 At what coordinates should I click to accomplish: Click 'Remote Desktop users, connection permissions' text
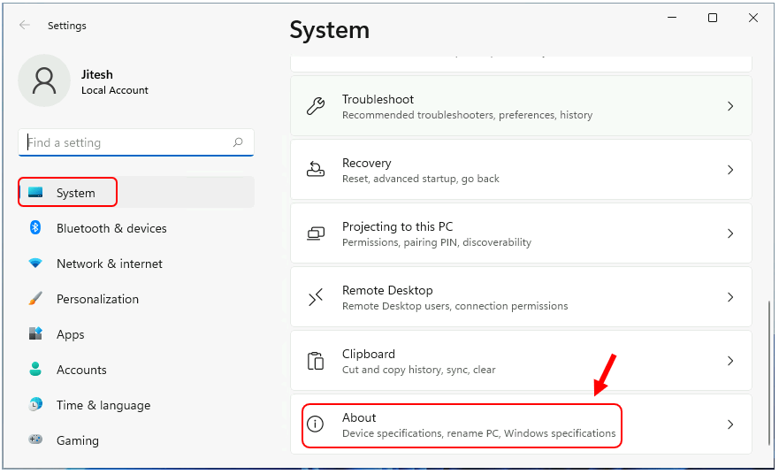point(455,306)
